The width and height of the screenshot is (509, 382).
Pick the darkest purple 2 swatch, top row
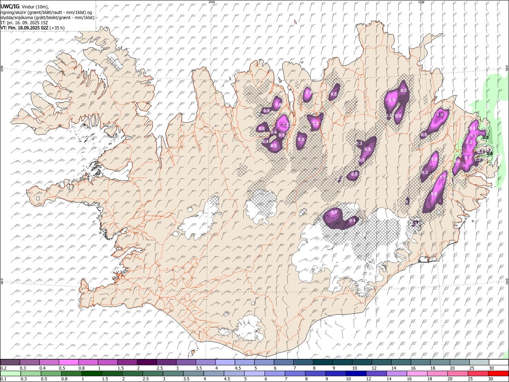pyautogui.click(x=147, y=363)
